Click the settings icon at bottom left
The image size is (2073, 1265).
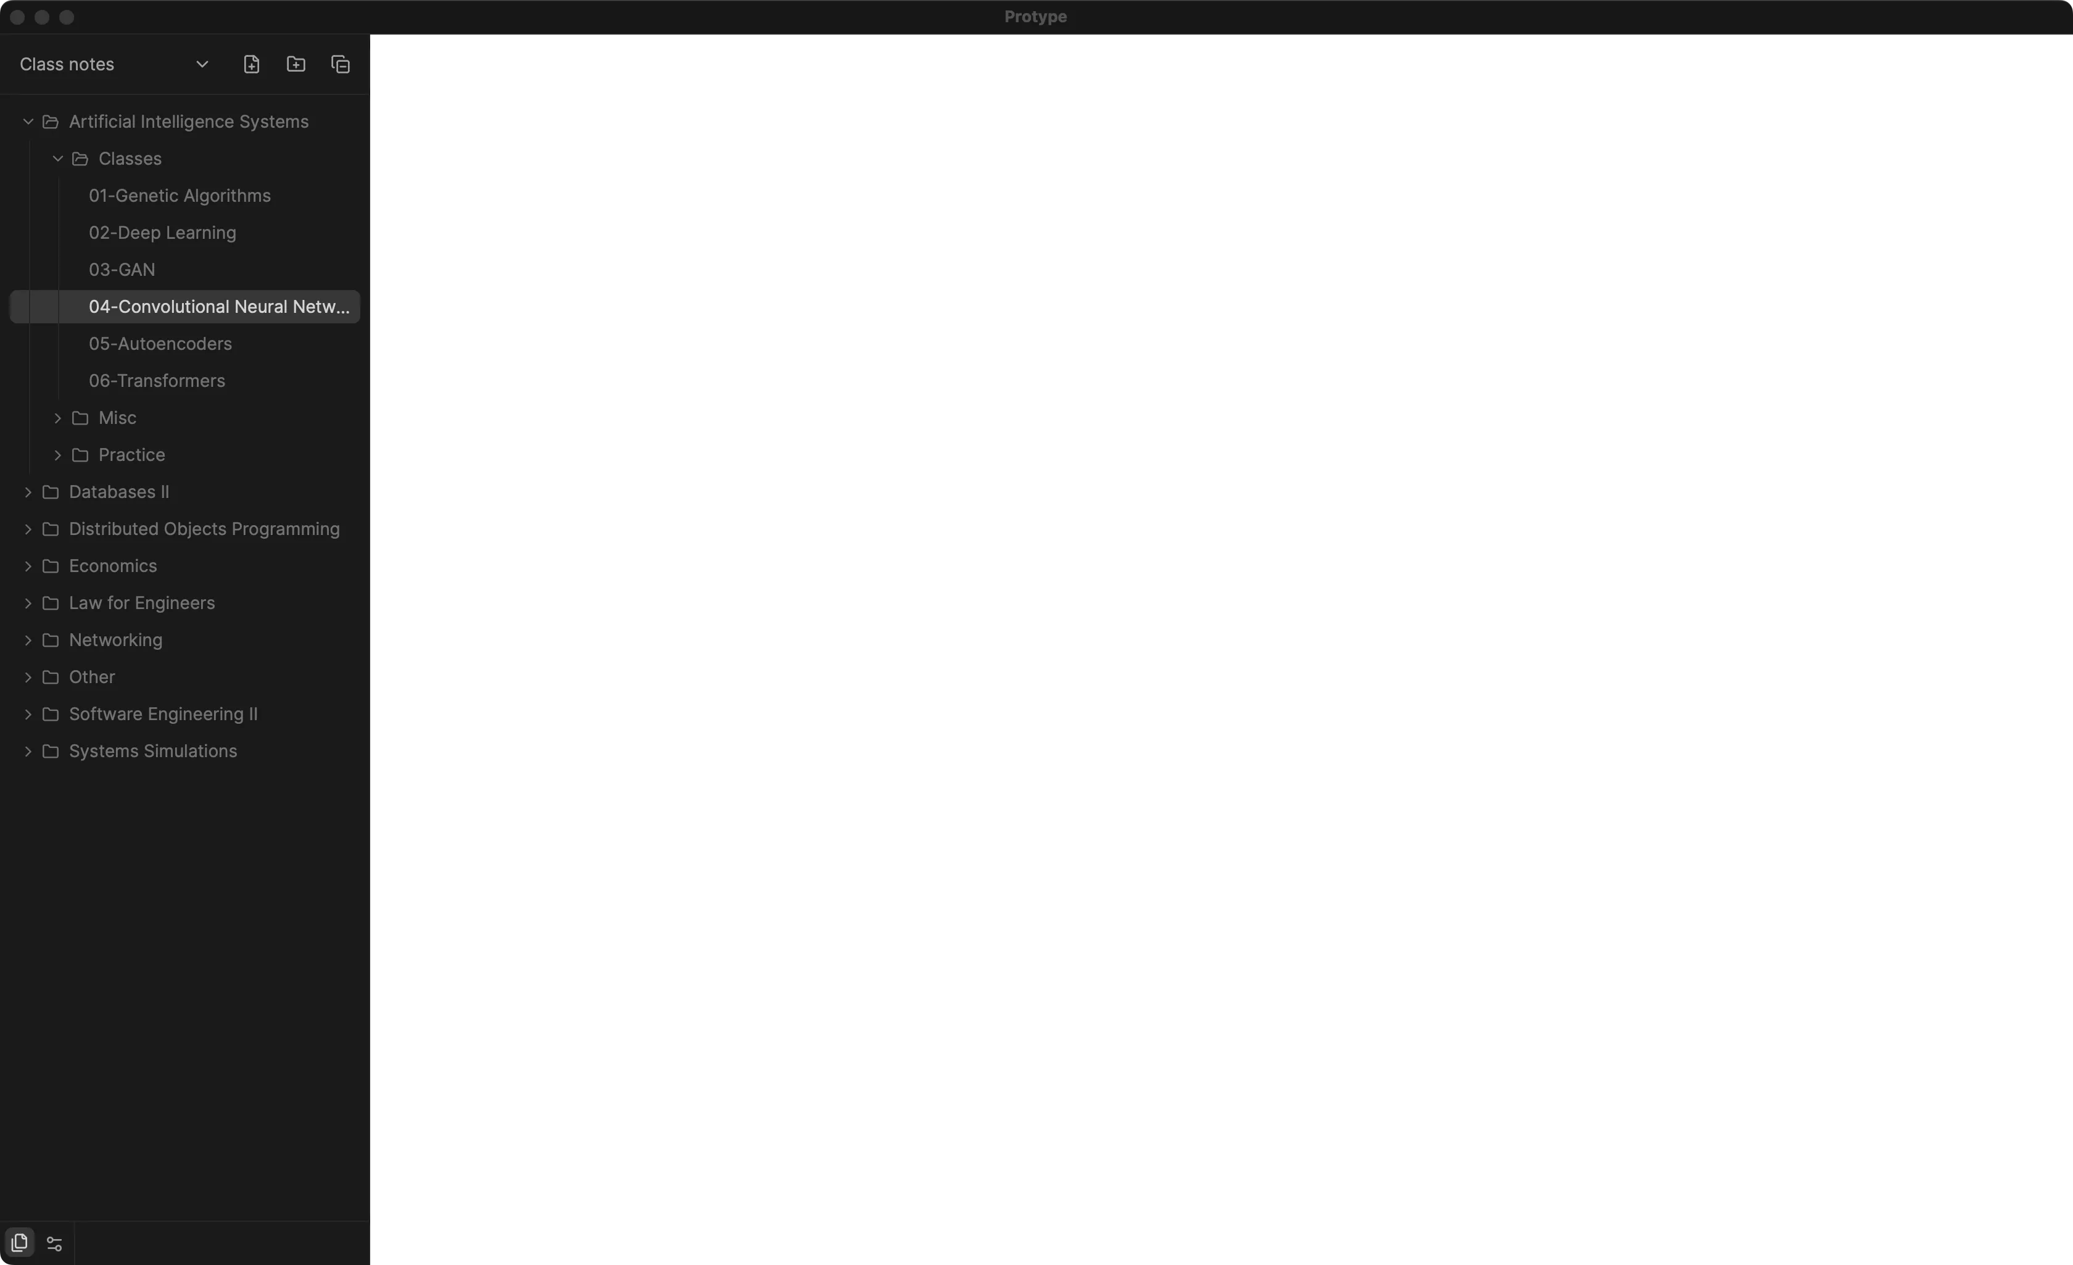(x=55, y=1243)
